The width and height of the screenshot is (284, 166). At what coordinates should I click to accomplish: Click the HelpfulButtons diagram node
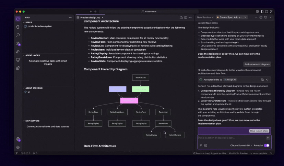click(175, 135)
